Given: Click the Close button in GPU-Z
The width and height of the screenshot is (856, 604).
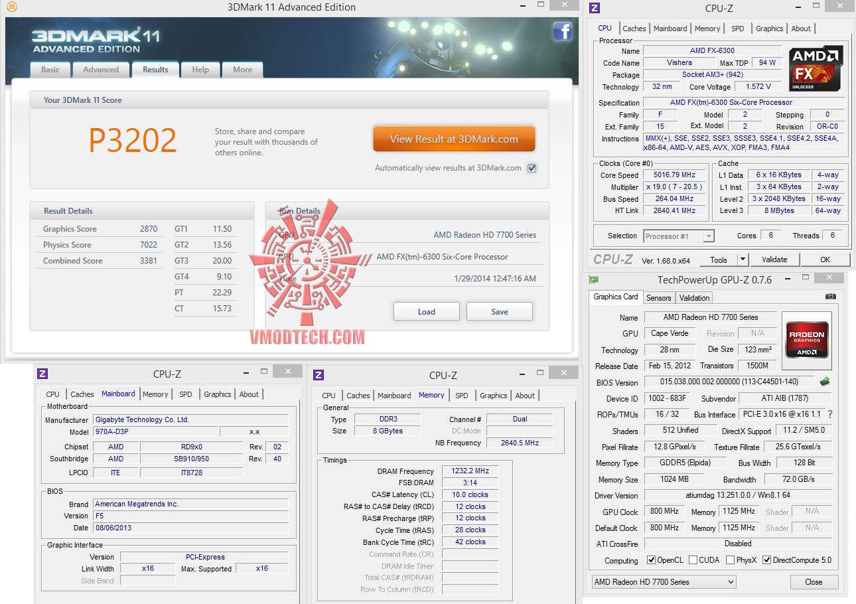Looking at the screenshot, I should tap(814, 582).
